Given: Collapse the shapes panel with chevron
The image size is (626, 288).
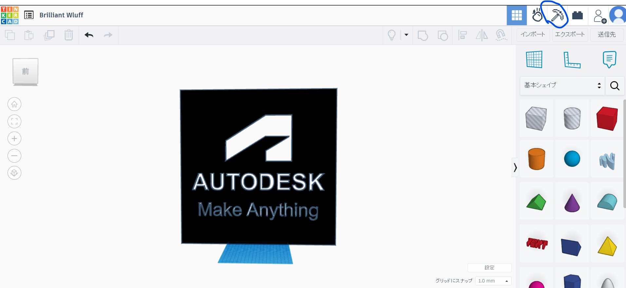Looking at the screenshot, I should click(x=515, y=168).
